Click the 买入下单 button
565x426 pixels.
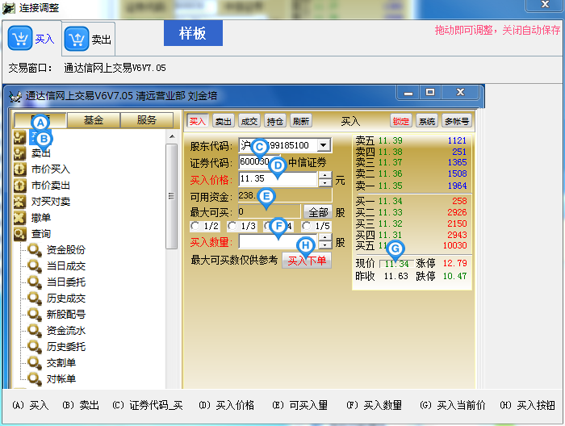click(x=307, y=261)
